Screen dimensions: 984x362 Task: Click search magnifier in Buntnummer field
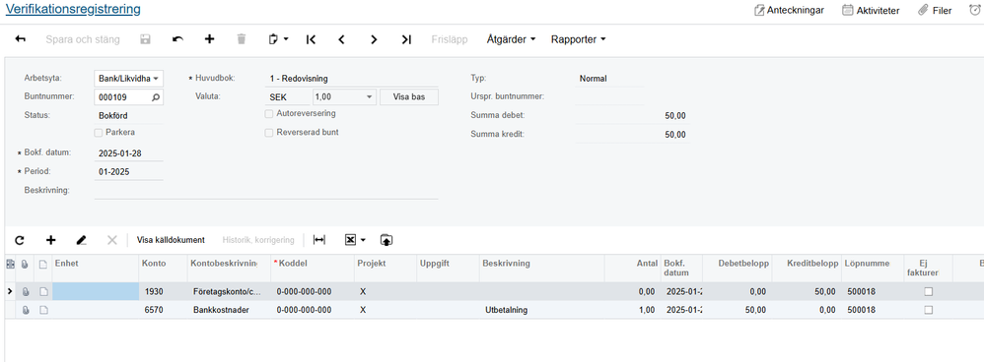(x=156, y=97)
